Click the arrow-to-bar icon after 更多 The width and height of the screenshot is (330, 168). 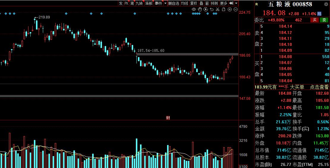(231, 3)
